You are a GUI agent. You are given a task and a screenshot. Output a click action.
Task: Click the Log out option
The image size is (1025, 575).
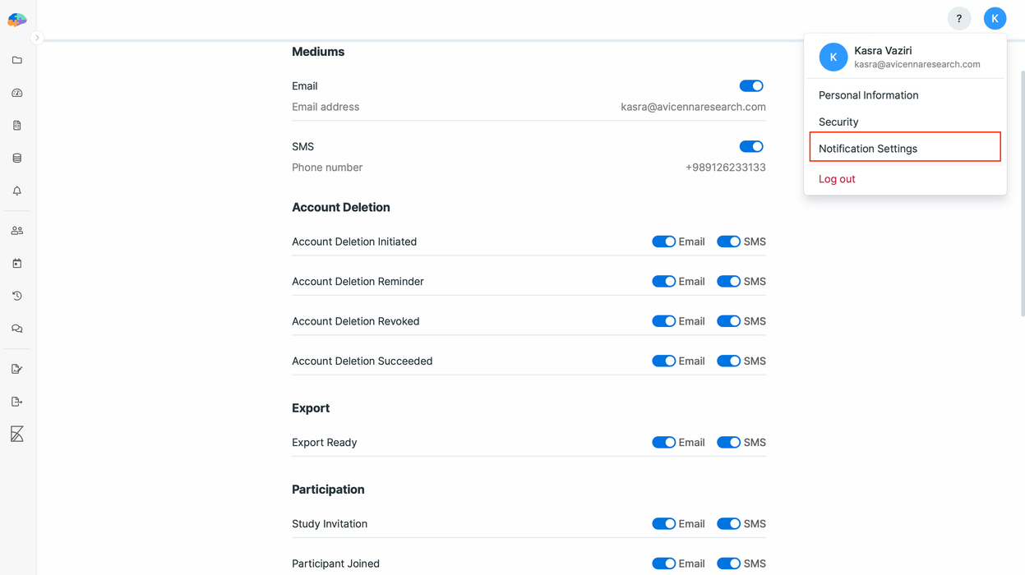836,178
